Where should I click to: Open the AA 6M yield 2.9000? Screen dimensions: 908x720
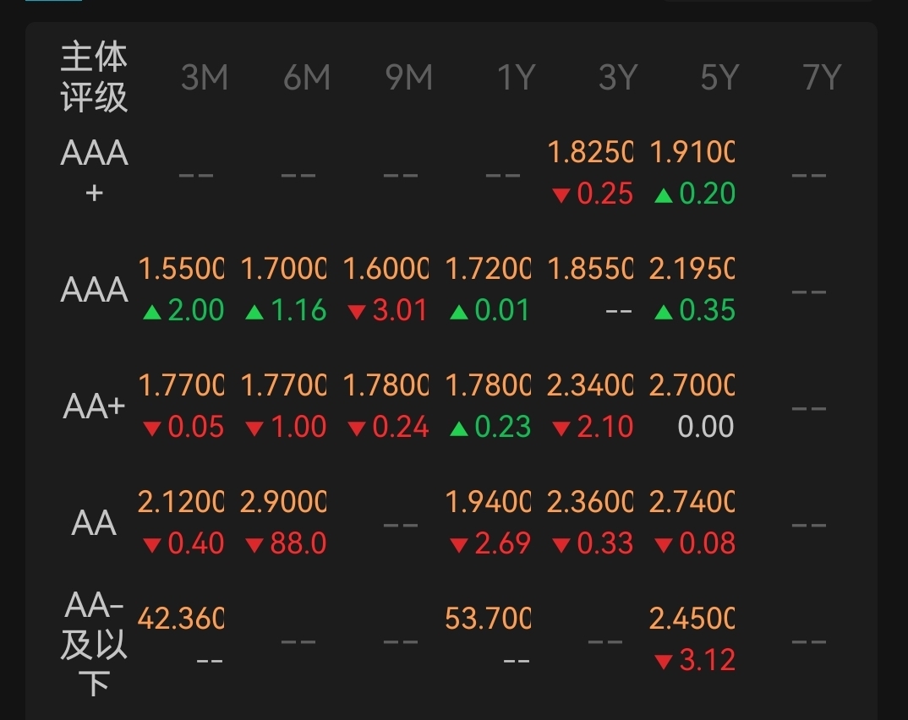(283, 502)
